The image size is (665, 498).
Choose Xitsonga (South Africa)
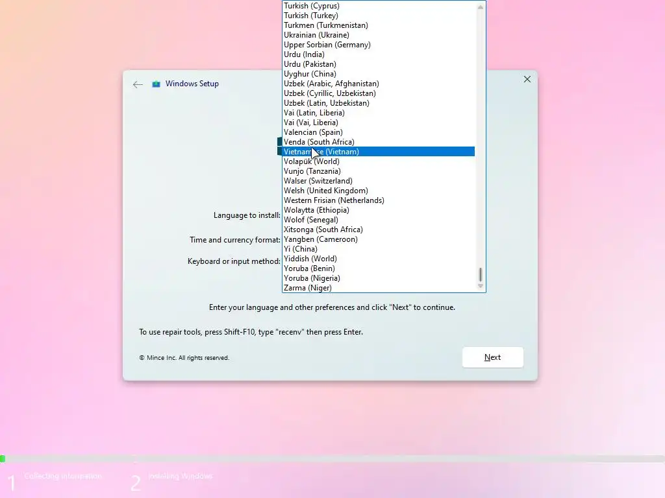(379, 230)
